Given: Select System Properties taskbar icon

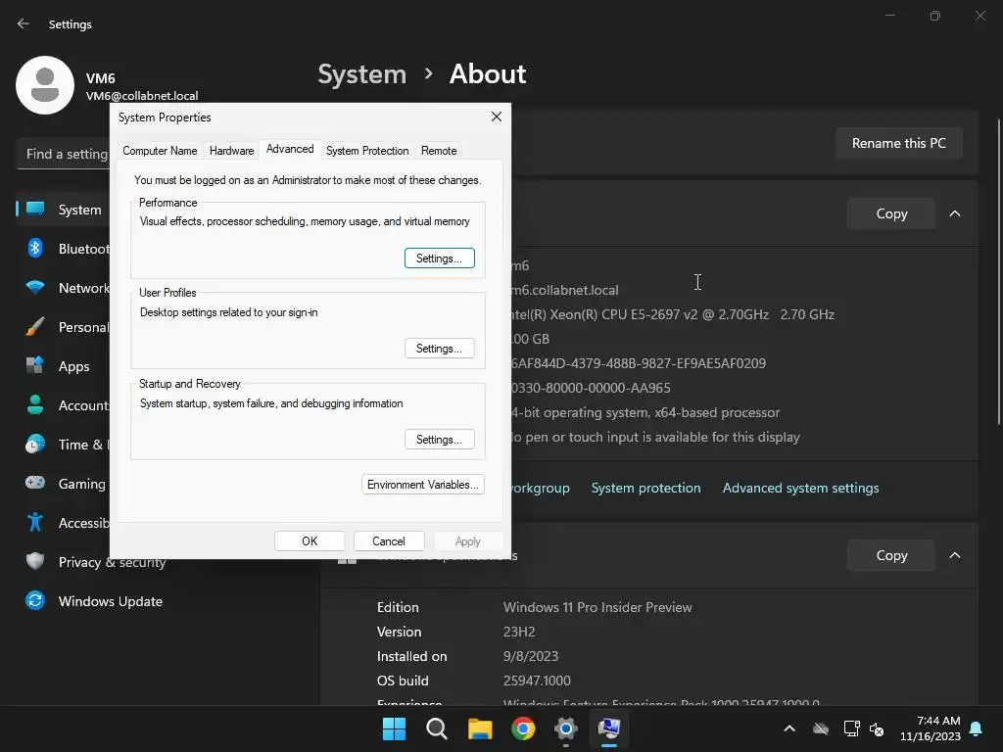Looking at the screenshot, I should pos(609,728).
